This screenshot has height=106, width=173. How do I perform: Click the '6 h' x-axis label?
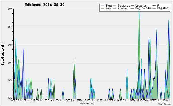coord(53,100)
